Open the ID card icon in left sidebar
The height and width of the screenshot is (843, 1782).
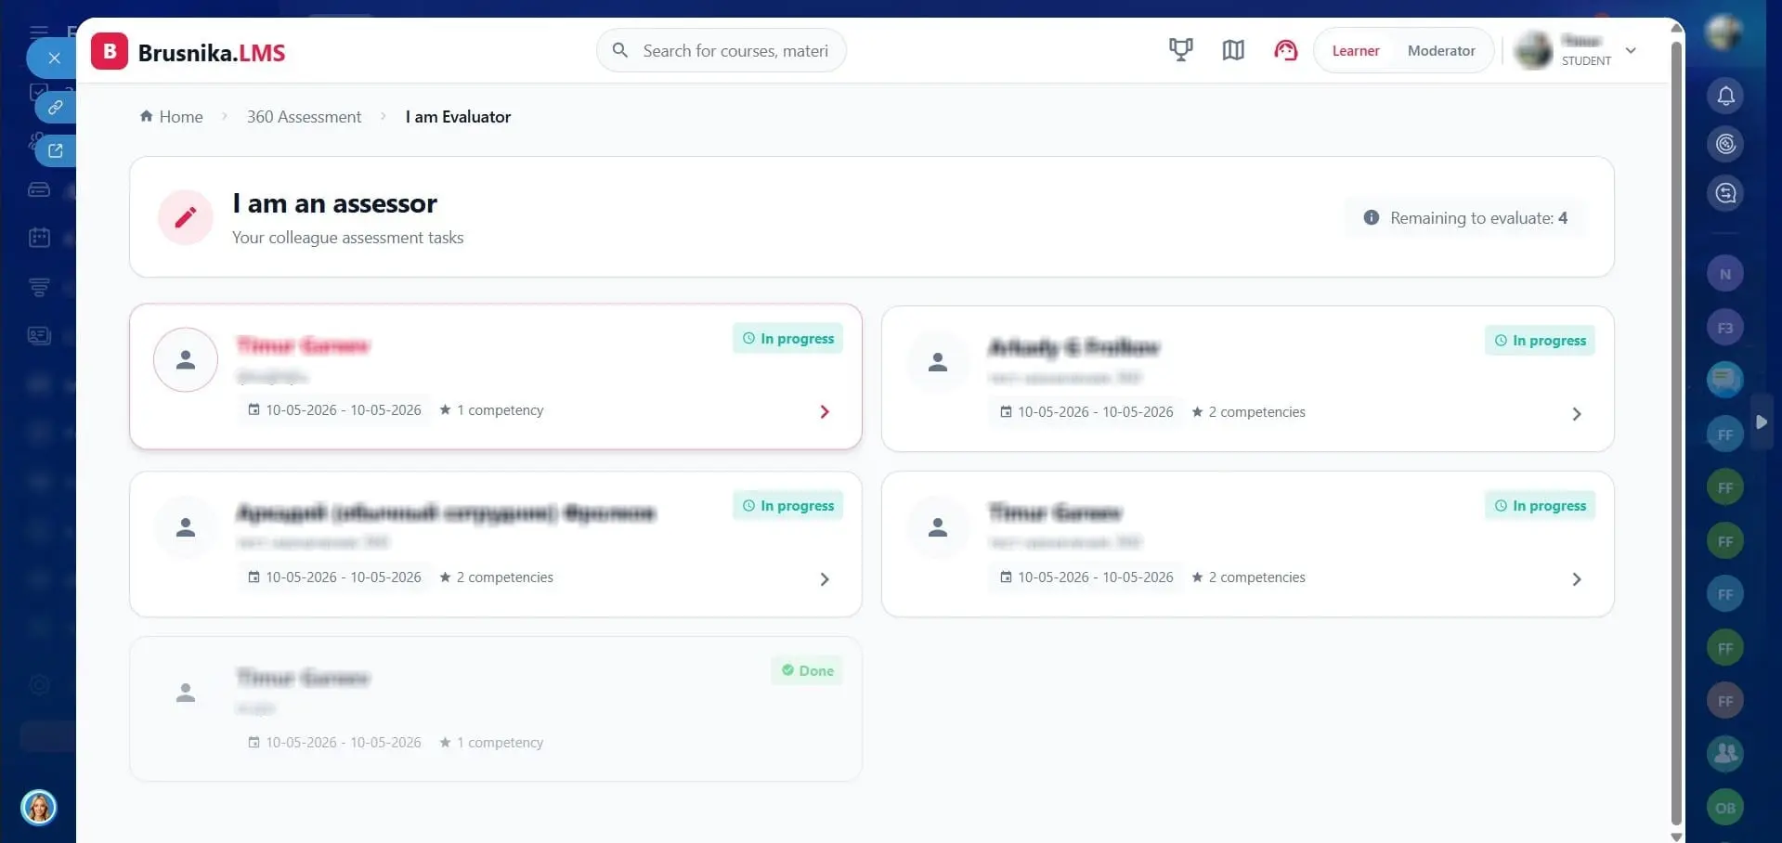39,335
